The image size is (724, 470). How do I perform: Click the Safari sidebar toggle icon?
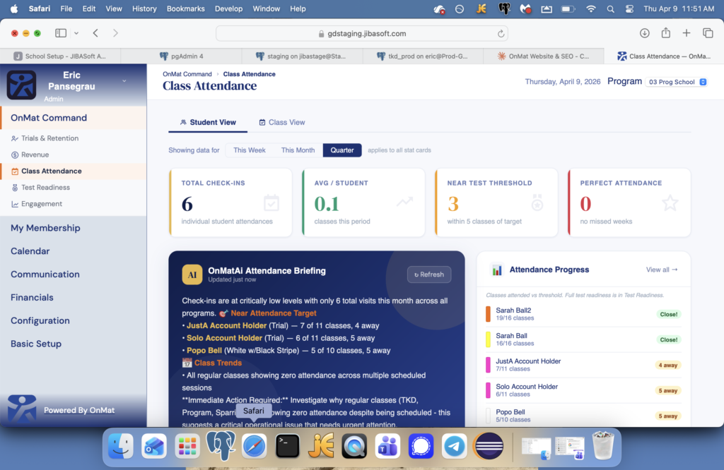click(61, 33)
